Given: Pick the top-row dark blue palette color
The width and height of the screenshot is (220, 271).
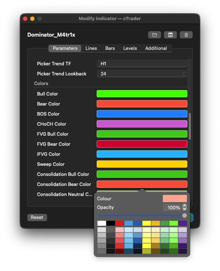Looking at the screenshot, I should 138,223.
